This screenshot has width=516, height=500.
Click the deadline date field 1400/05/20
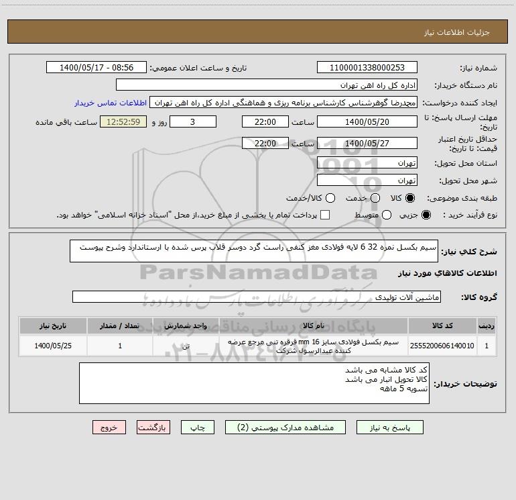367,121
